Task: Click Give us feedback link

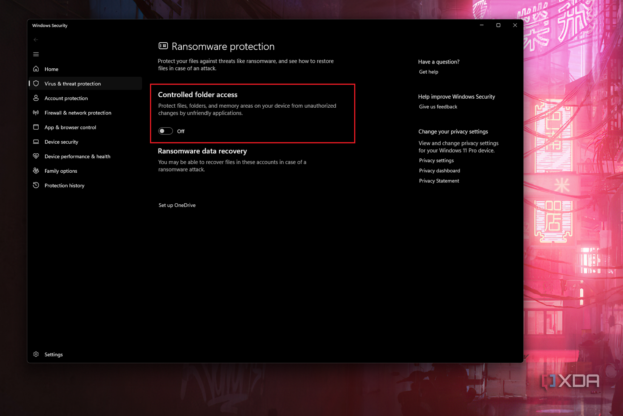Action: click(438, 107)
